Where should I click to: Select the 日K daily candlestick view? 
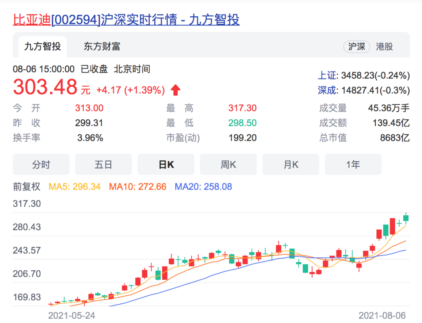point(166,165)
